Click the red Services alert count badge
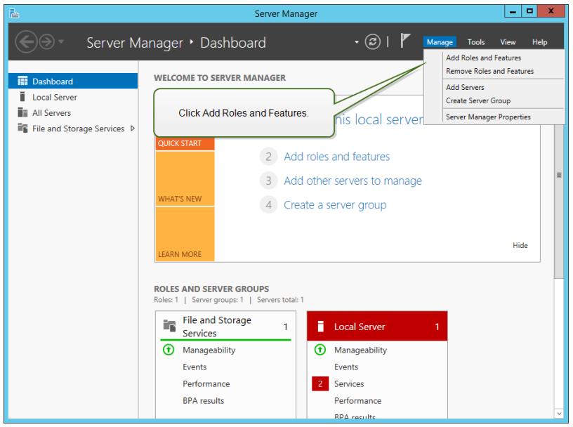Screen dimensions: 573x427 (x=320, y=384)
